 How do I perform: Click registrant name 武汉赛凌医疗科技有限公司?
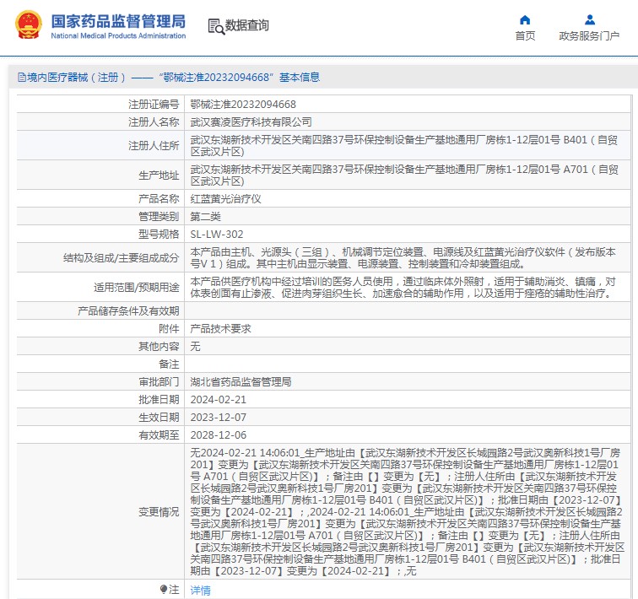[251, 122]
